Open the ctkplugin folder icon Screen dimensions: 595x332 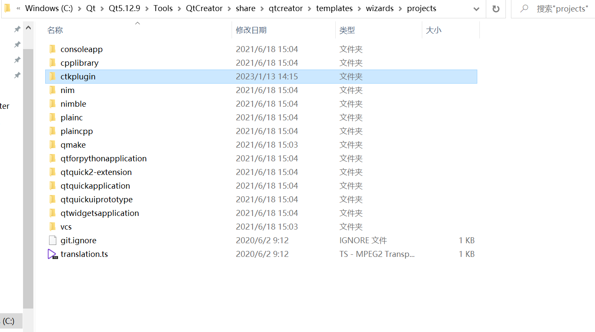(52, 76)
